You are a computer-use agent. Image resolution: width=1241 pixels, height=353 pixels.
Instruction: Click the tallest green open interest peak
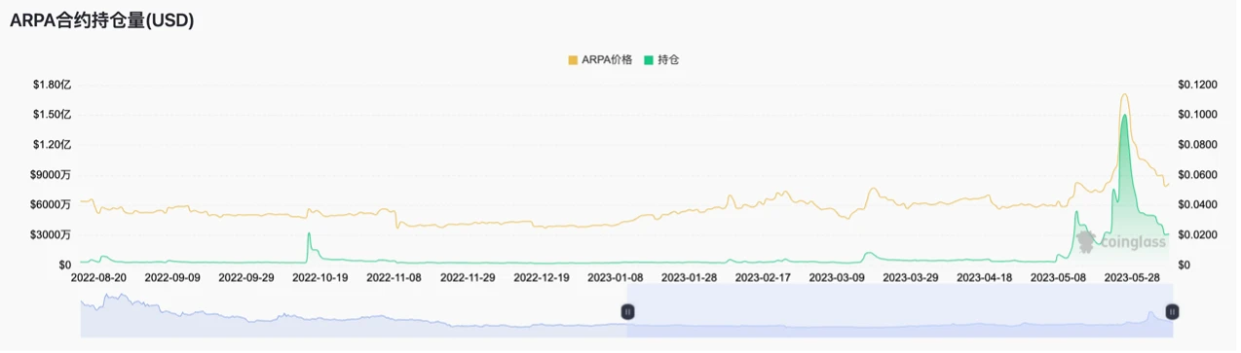pyautogui.click(x=1125, y=116)
